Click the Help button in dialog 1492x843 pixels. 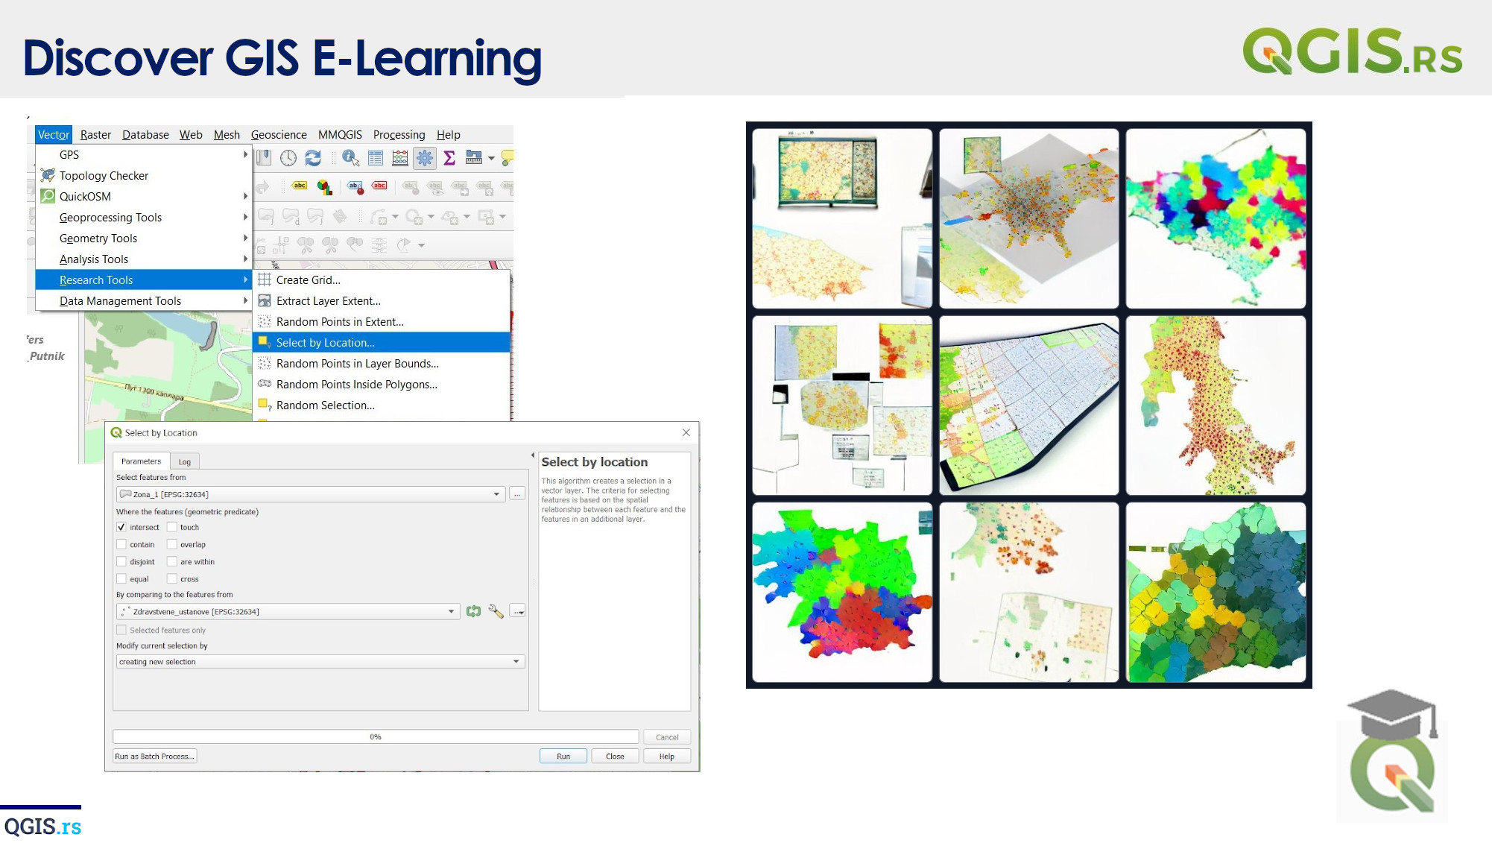click(x=667, y=756)
